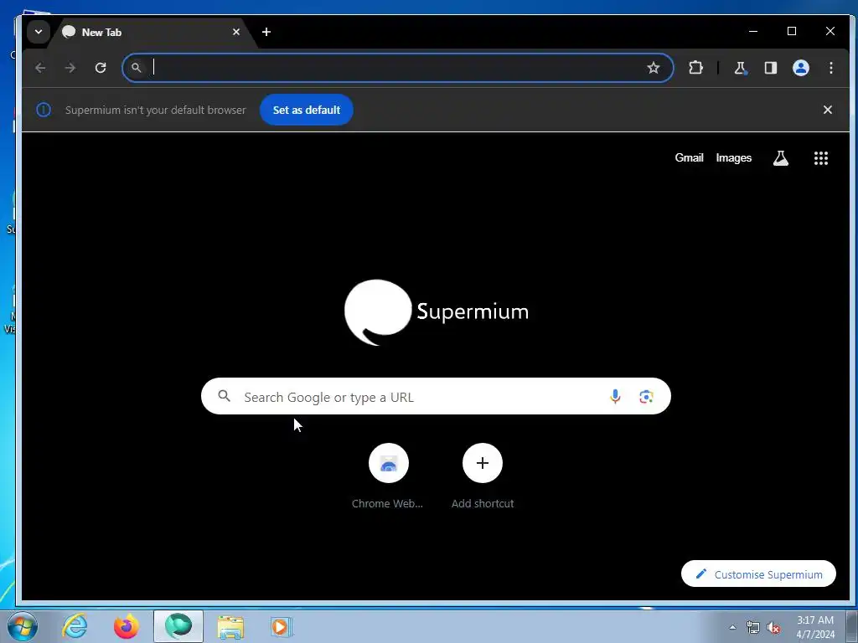Open Windows Media Player in taskbar

coord(282,626)
